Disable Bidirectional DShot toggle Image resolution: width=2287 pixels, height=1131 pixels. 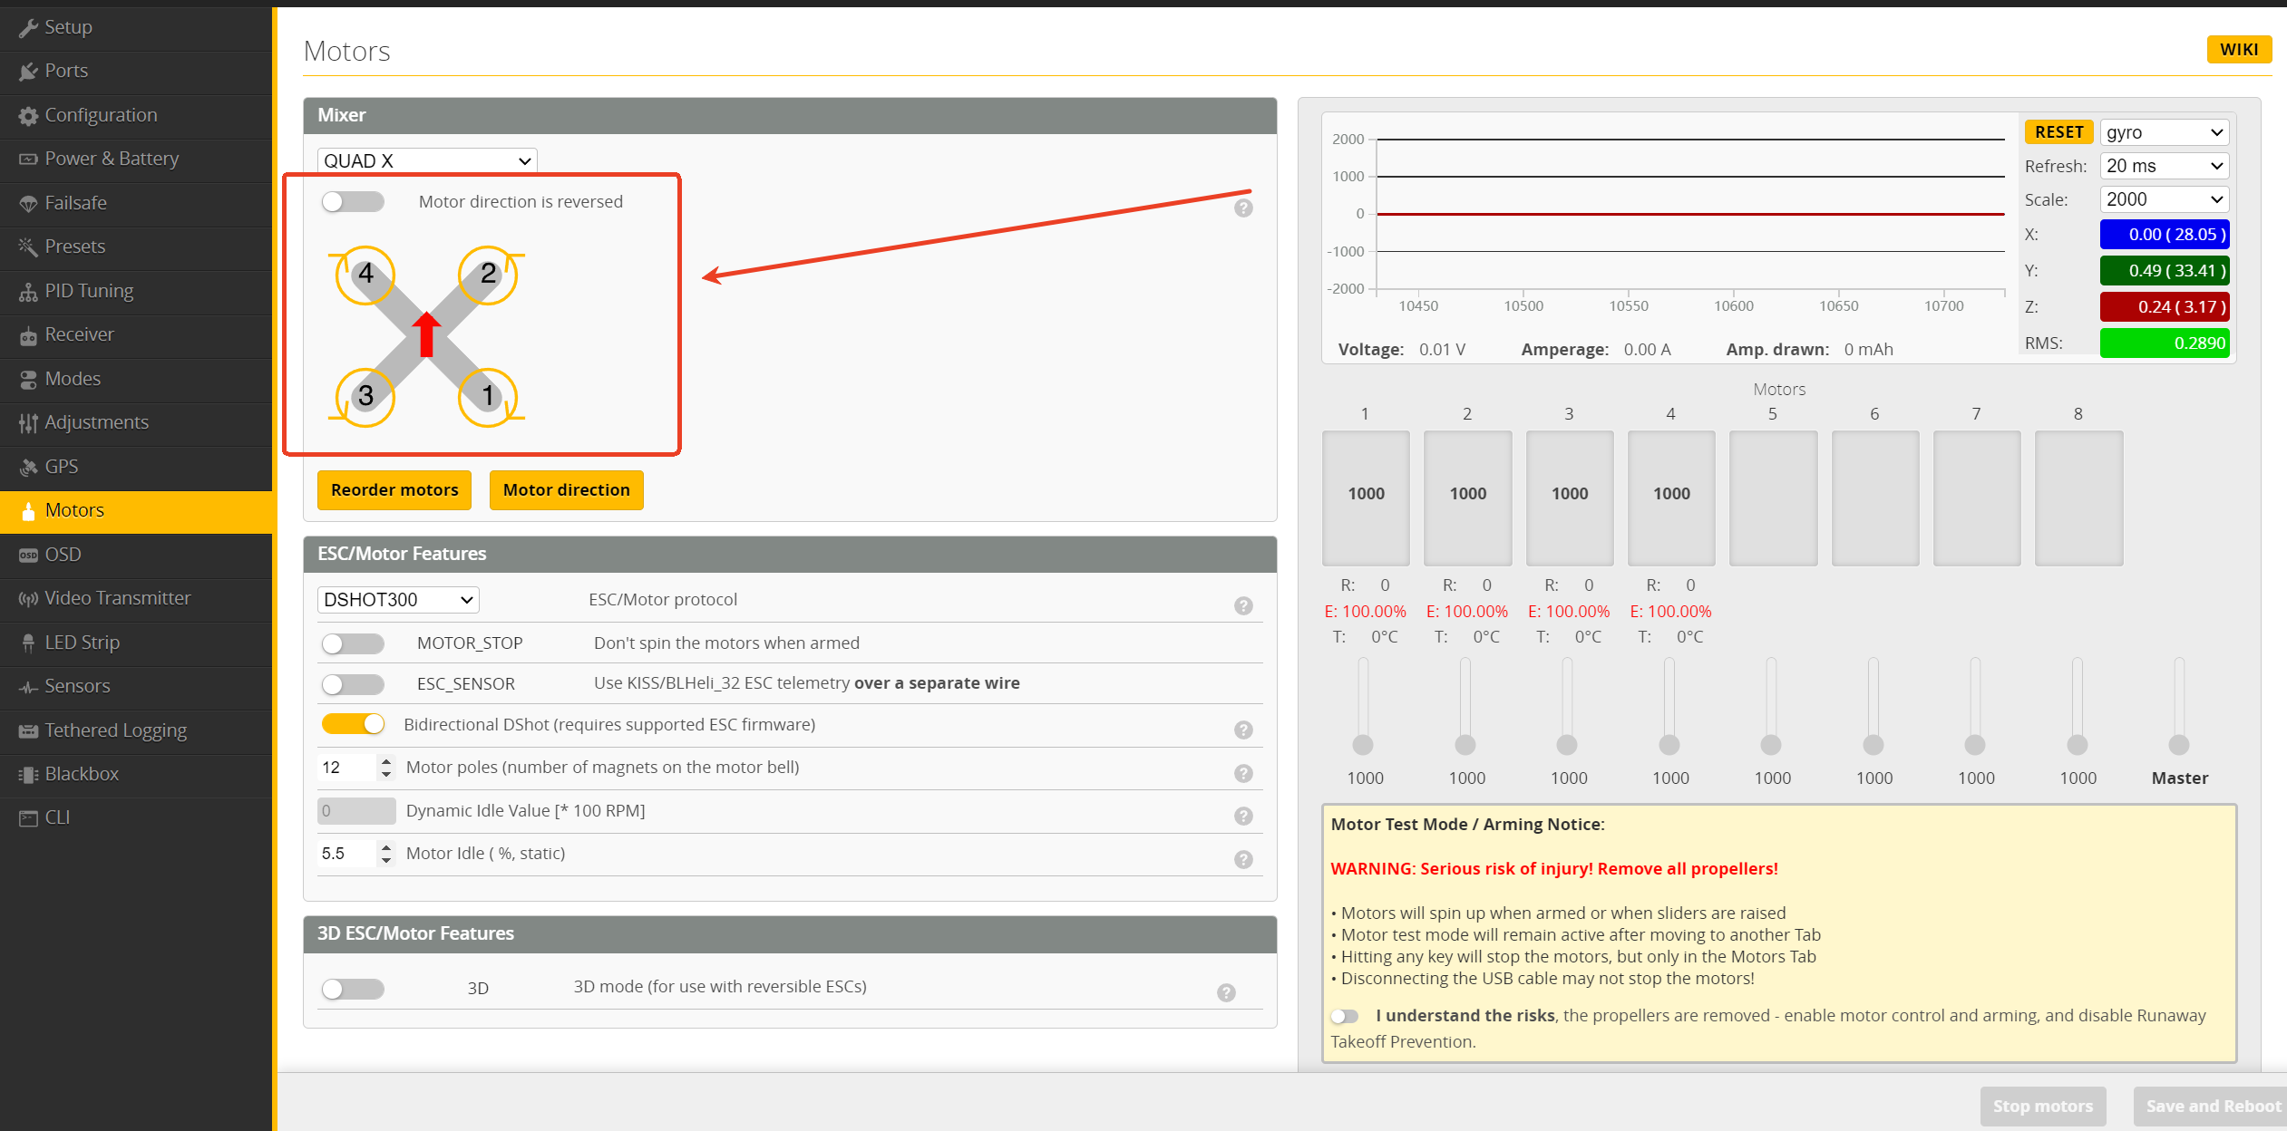(353, 724)
